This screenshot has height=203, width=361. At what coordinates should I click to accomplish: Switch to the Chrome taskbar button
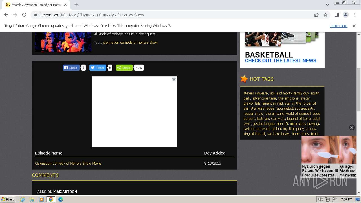point(51,199)
